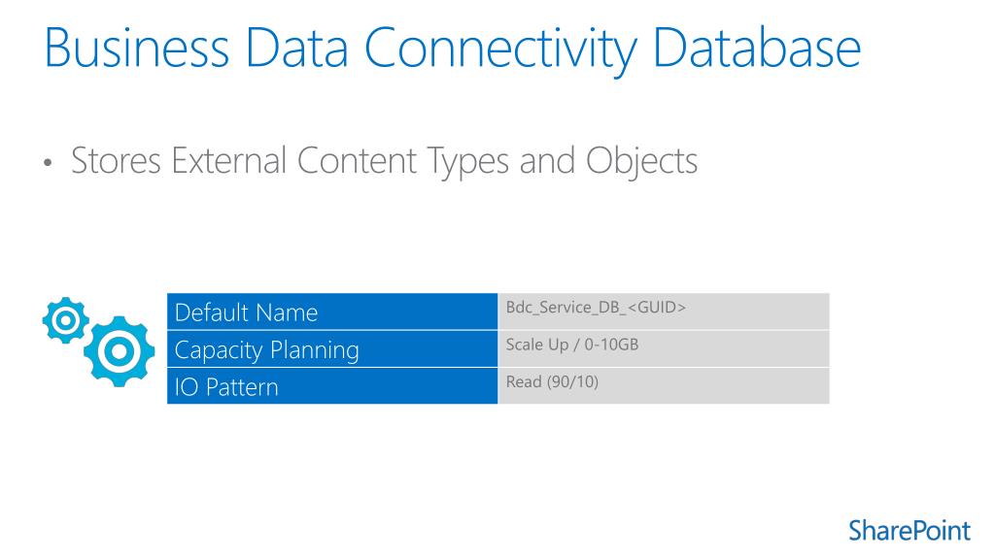Select the IO Pattern header cell
The height and width of the screenshot is (559, 995).
pyautogui.click(x=332, y=386)
